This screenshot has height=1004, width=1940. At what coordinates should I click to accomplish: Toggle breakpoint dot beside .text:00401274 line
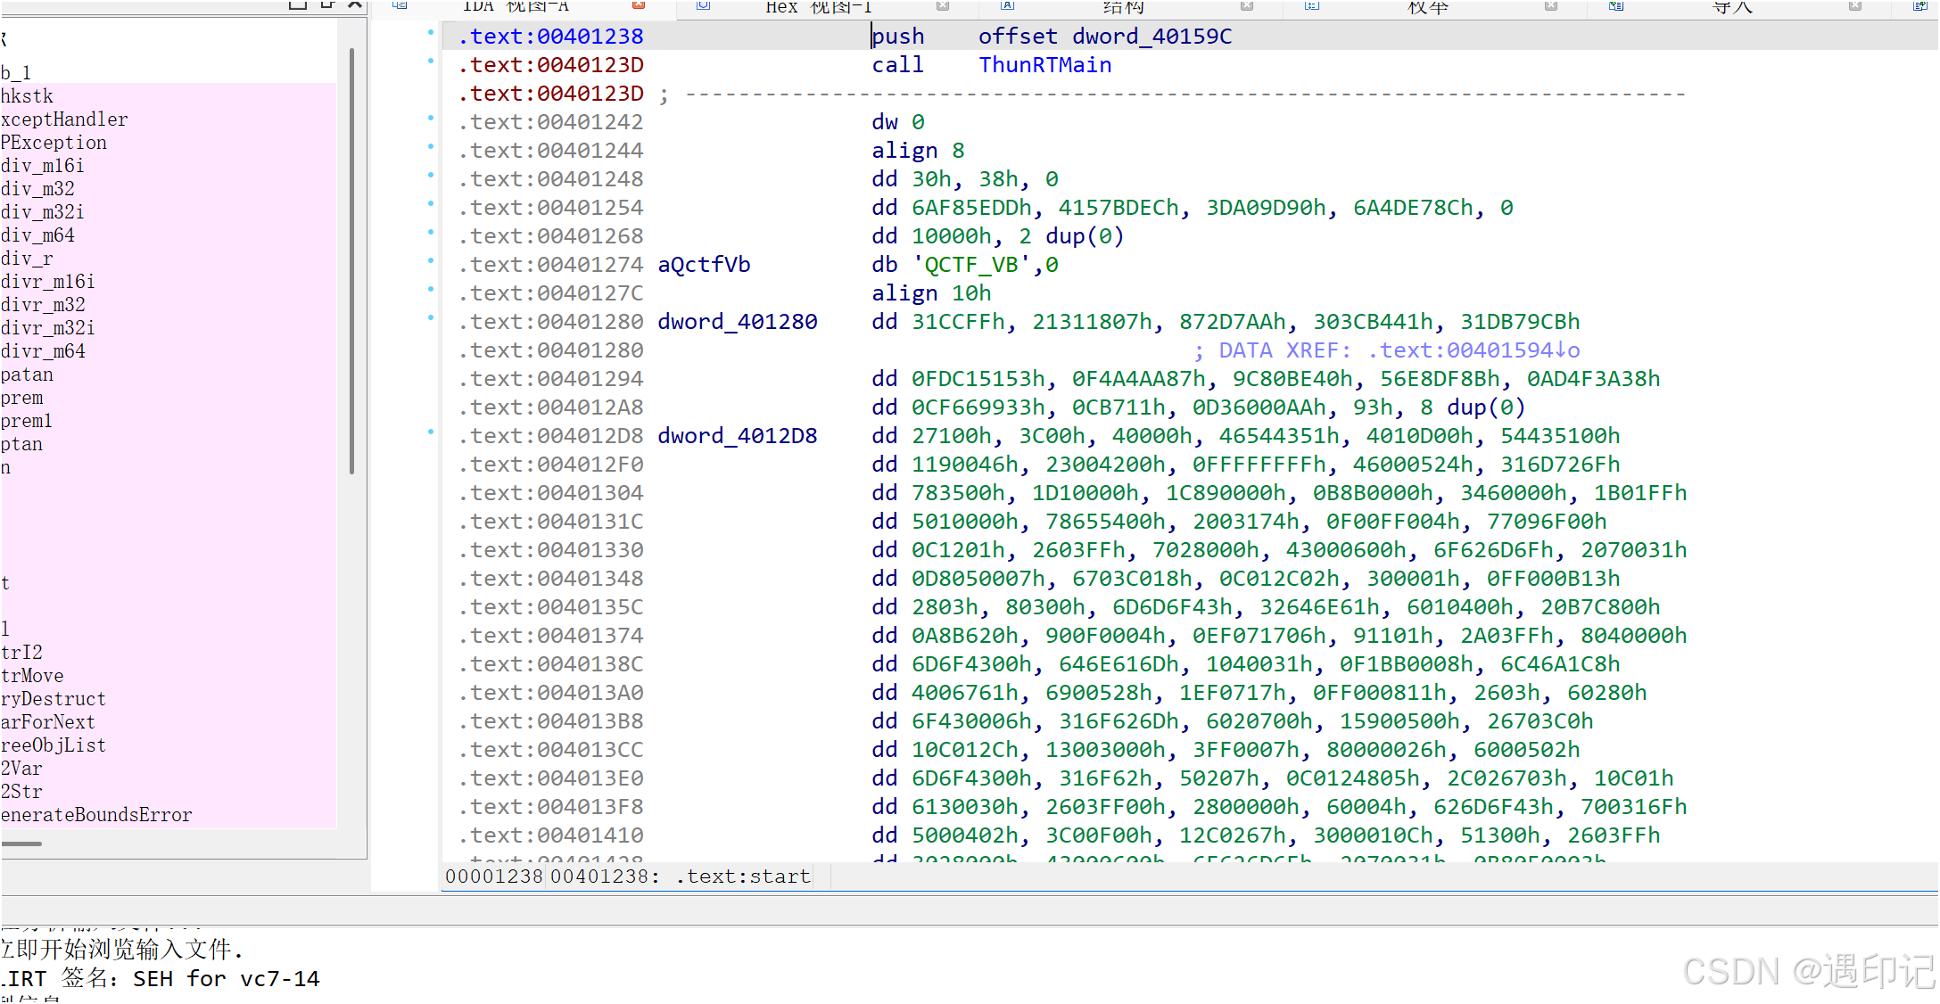coord(431,260)
